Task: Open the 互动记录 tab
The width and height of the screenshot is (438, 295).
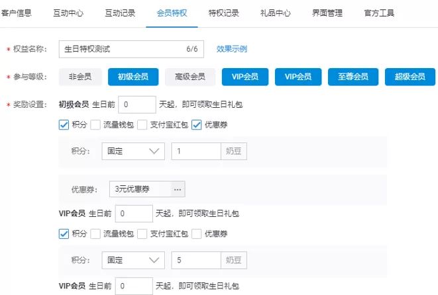Action: 120,13
